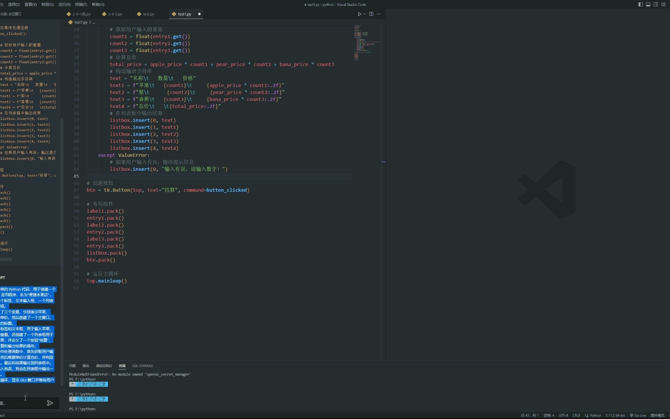Screen dimensions: 670x419
Task: Open the 调试控制台 panel tab
Action: click(104, 366)
